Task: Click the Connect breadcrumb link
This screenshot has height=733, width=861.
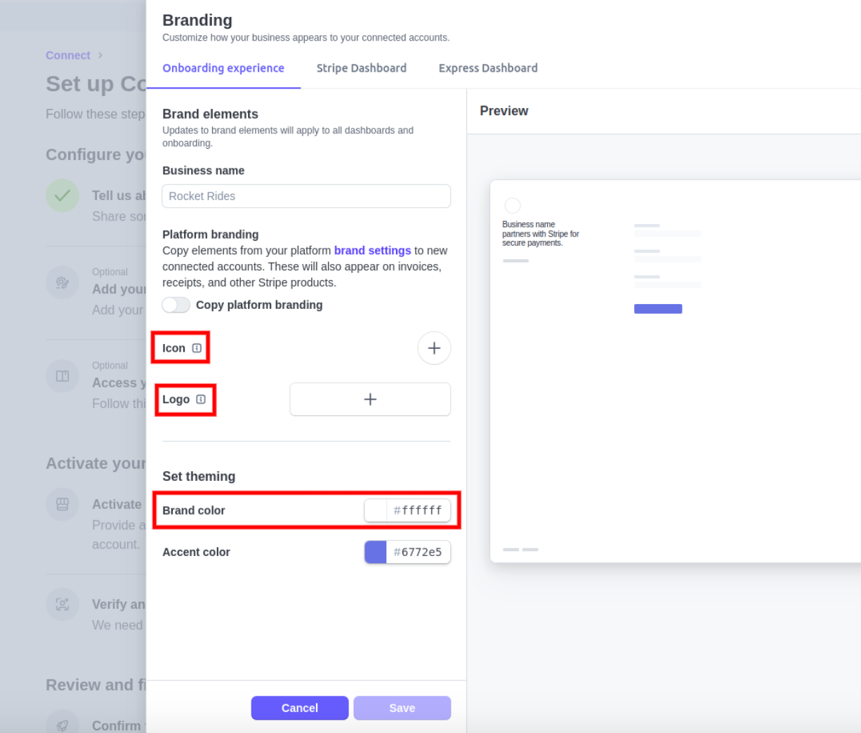Action: [67, 55]
